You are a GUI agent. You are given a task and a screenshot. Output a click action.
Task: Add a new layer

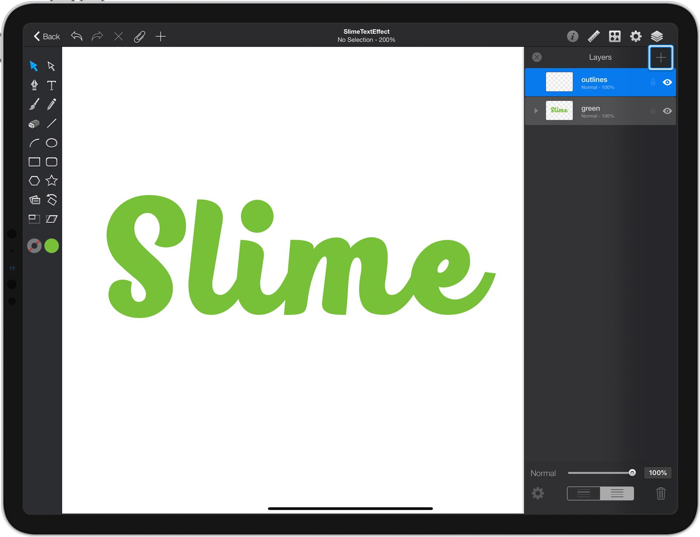pos(660,58)
